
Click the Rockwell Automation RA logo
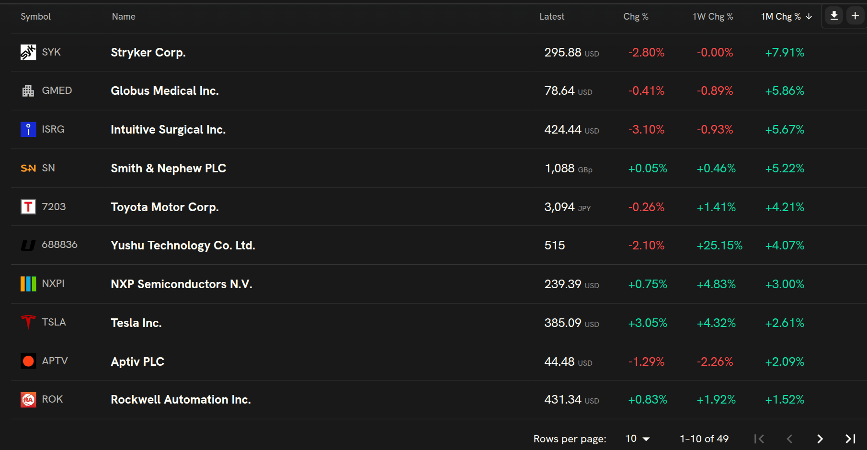28,399
